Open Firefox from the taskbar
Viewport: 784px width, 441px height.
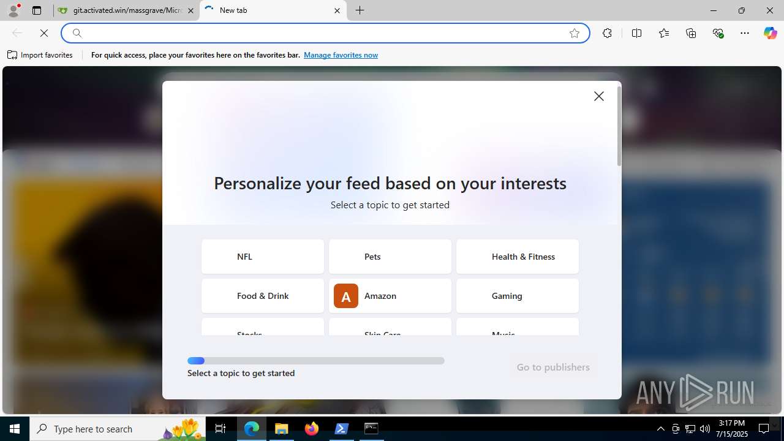click(x=312, y=429)
